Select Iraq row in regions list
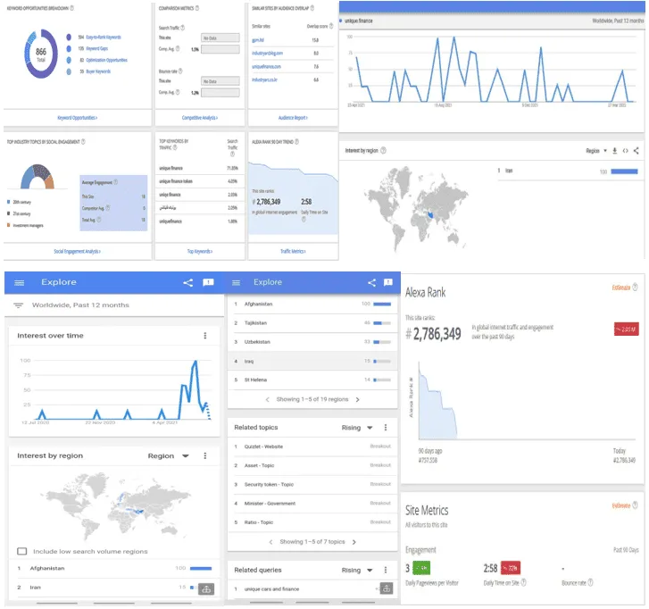 312,362
